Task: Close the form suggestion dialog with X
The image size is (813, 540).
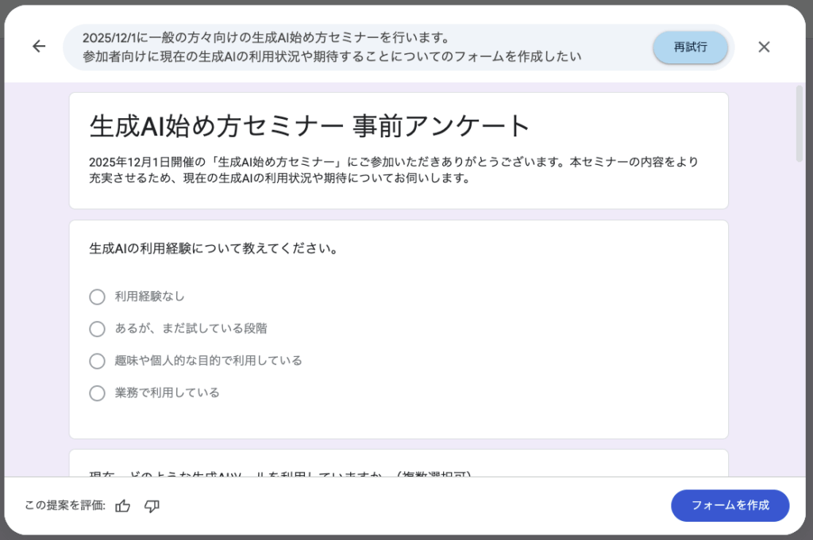Action: 764,47
